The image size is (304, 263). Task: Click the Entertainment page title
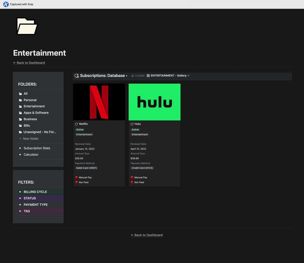pyautogui.click(x=40, y=53)
